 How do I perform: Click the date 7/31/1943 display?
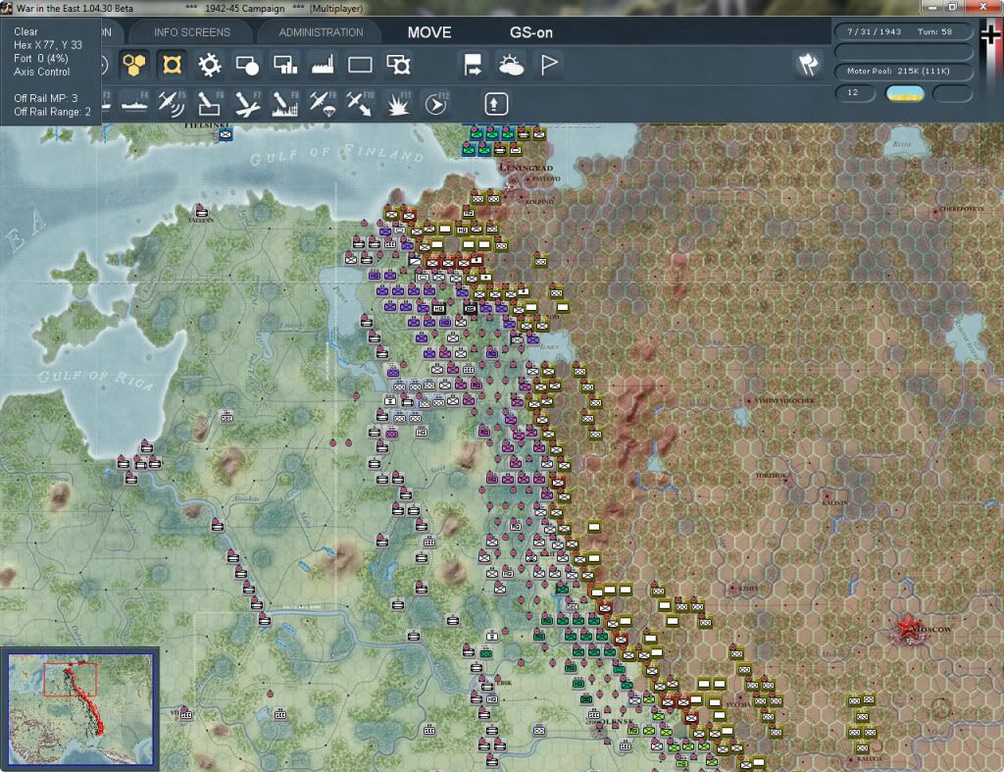click(874, 31)
